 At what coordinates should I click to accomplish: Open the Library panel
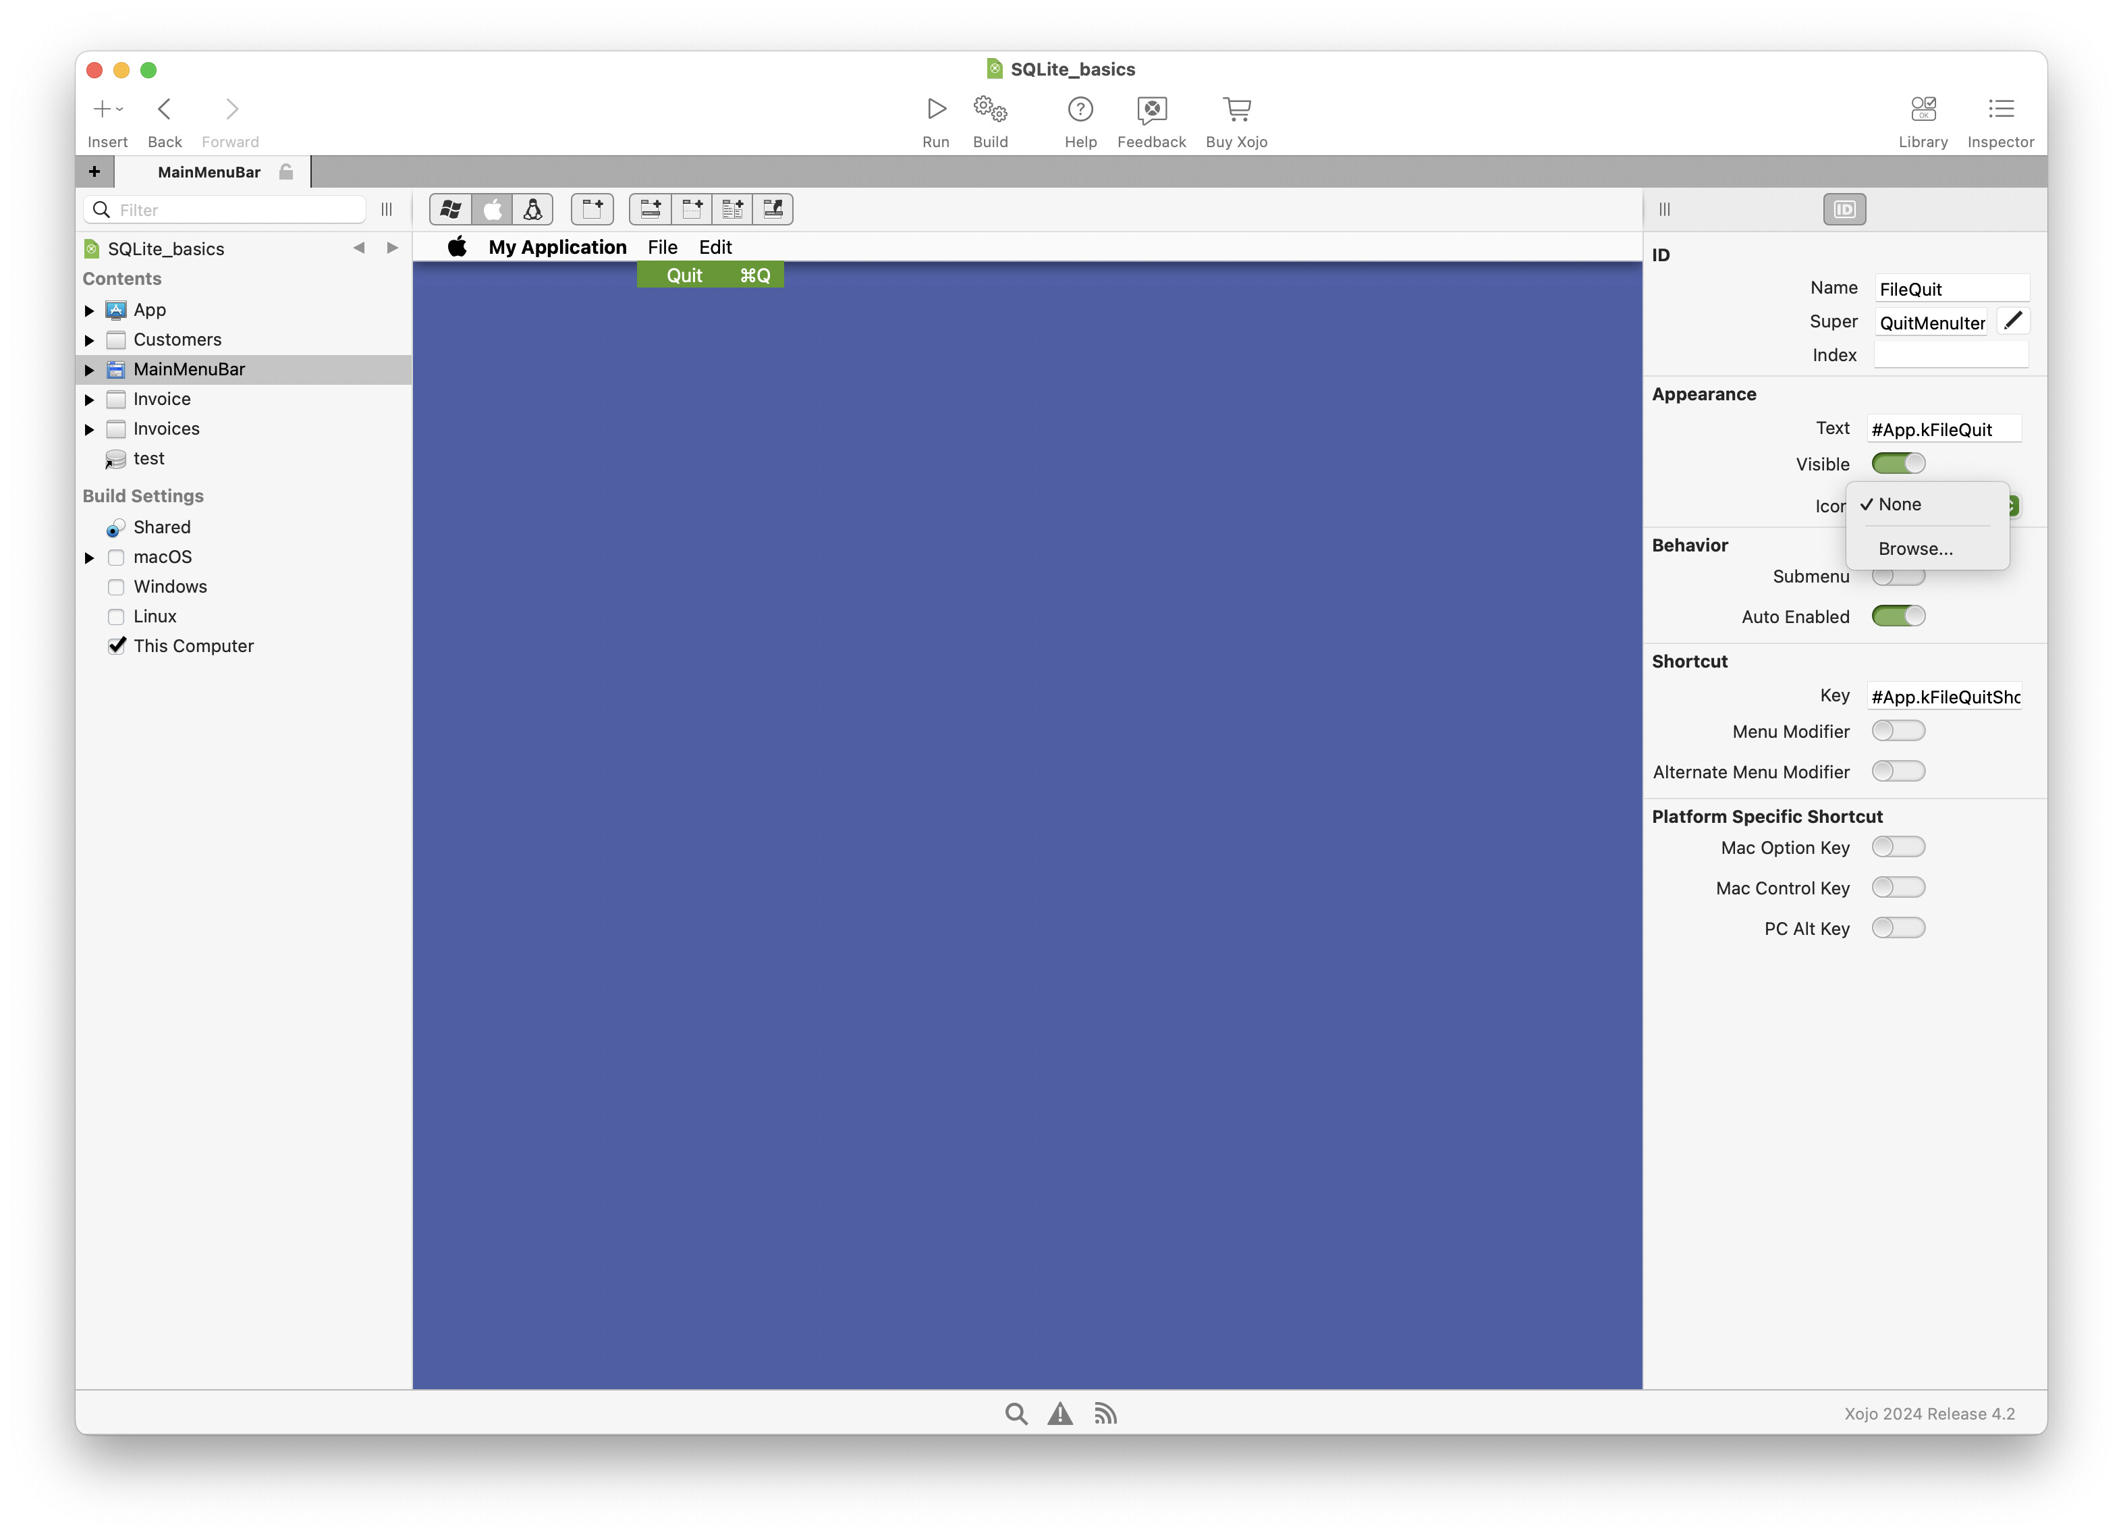1923,109
